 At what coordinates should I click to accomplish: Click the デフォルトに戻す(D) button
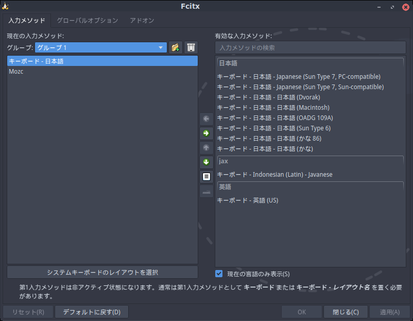pyautogui.click(x=92, y=312)
